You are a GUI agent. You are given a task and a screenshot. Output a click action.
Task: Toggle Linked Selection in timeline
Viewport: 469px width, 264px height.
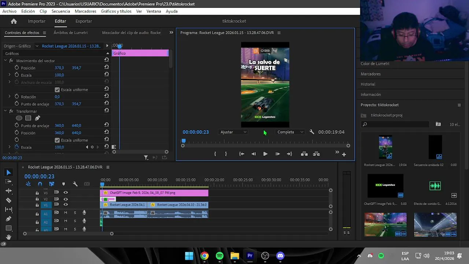click(52, 184)
